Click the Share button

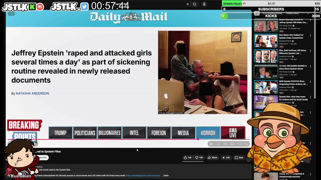tap(212, 157)
